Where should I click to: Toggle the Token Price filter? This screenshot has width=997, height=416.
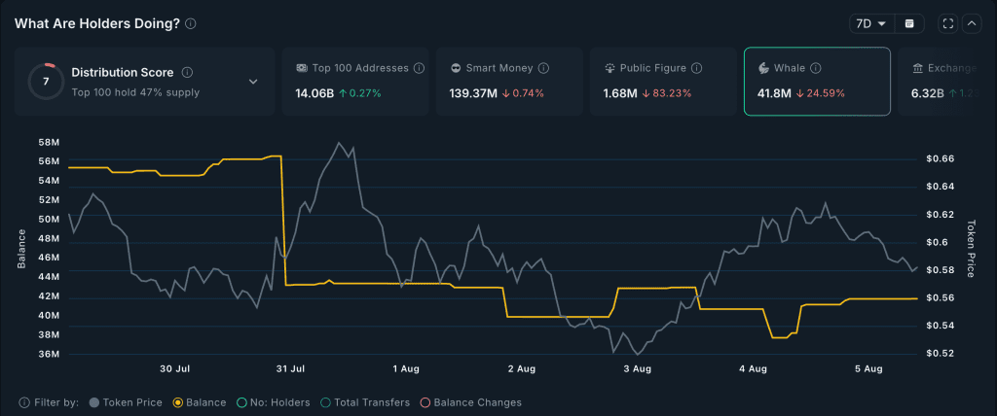click(x=93, y=402)
